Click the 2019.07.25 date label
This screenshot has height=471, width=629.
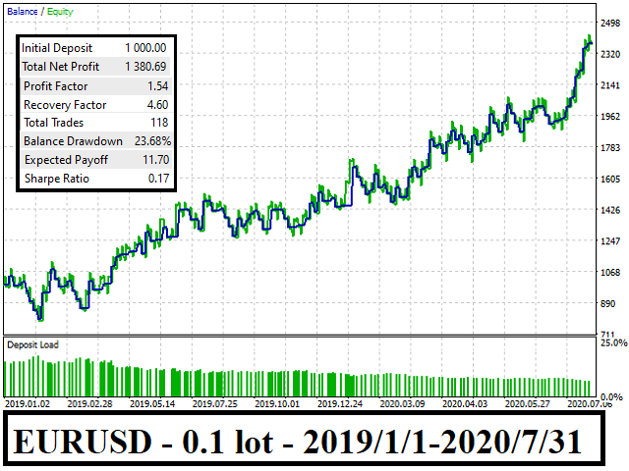[215, 403]
